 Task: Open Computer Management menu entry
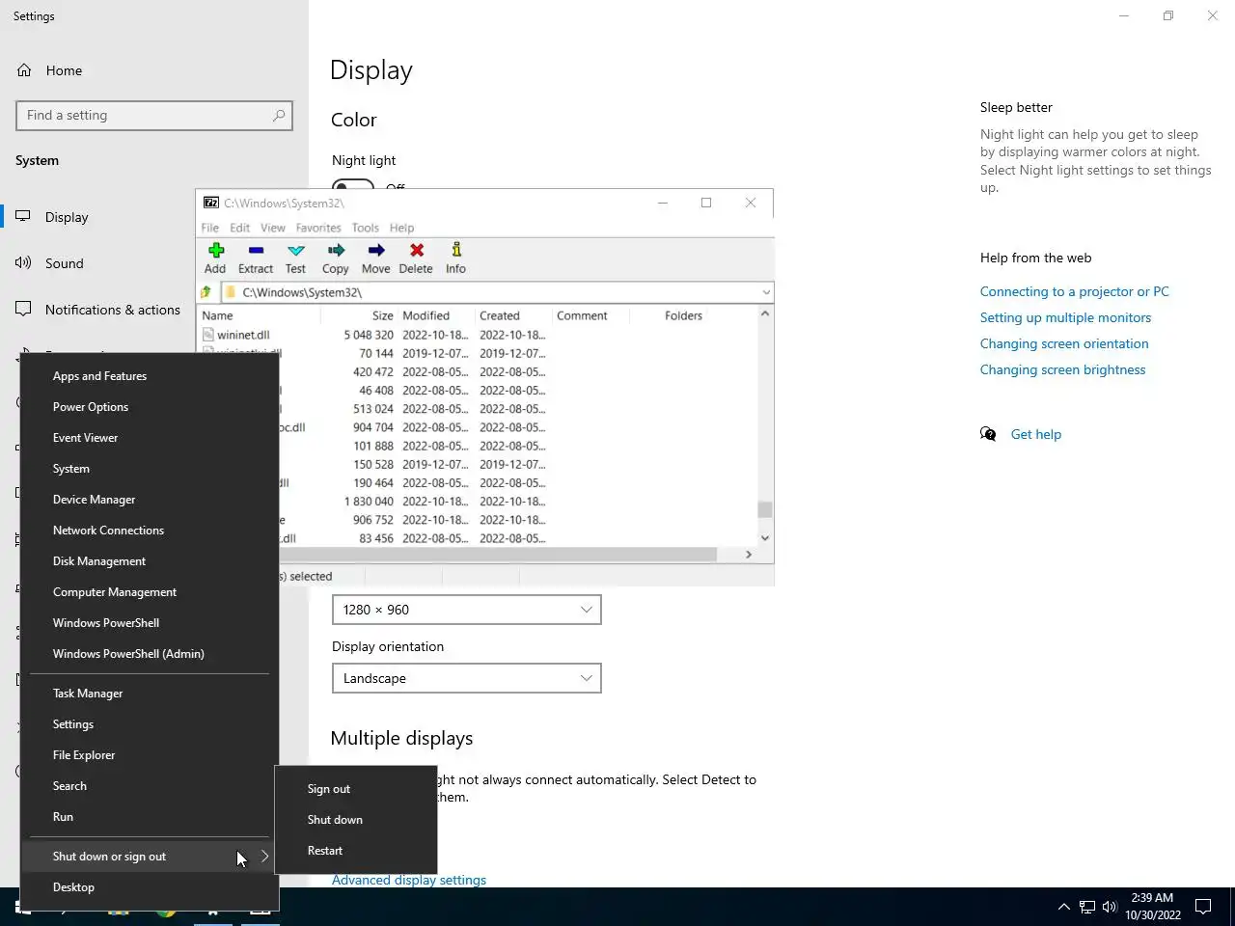pos(150,592)
